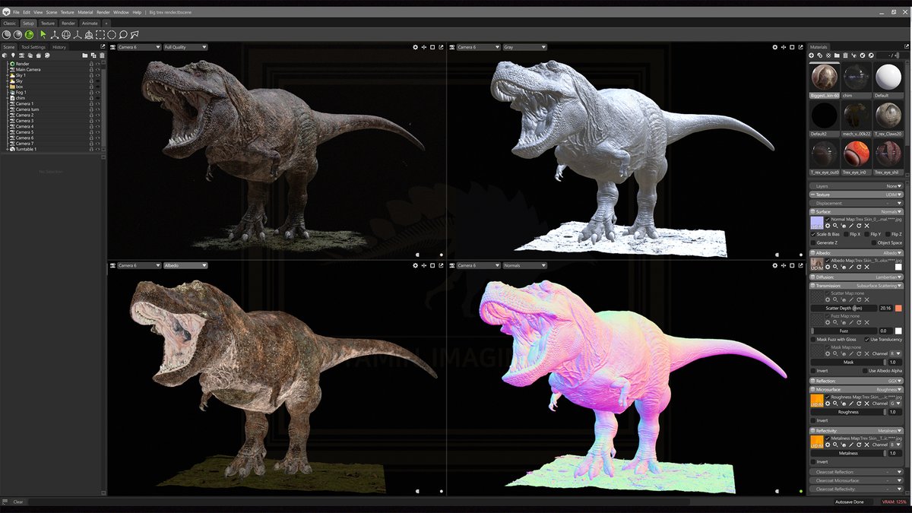Switch to Classic workspace tab
Viewport: 912px width, 513px height.
[x=9, y=24]
